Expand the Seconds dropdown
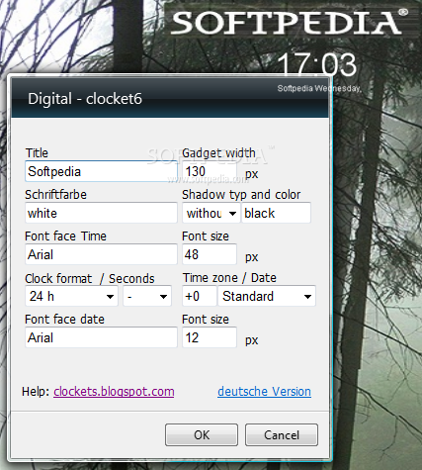422x470 pixels. [x=147, y=296]
